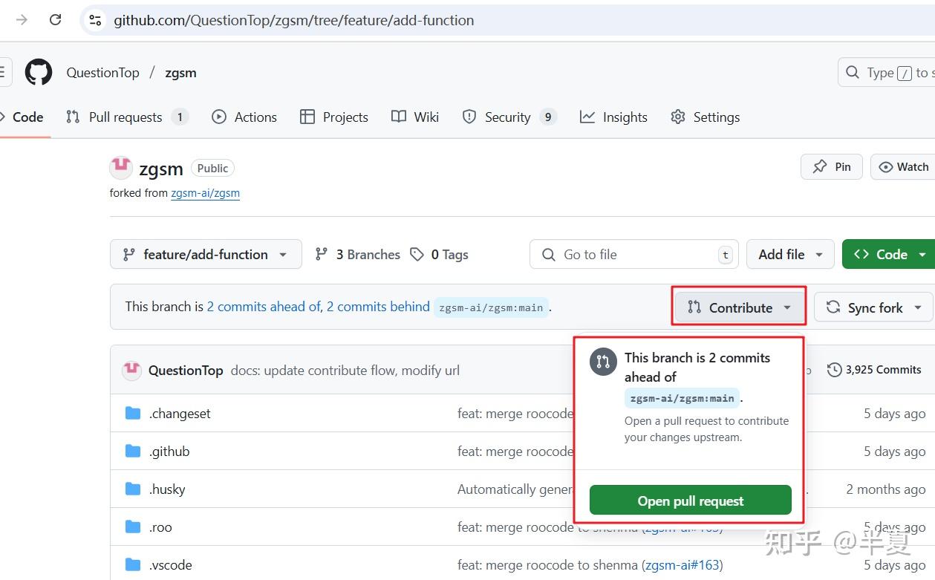This screenshot has width=935, height=580.
Task: Go to the Projects tab
Action: pyautogui.click(x=334, y=117)
